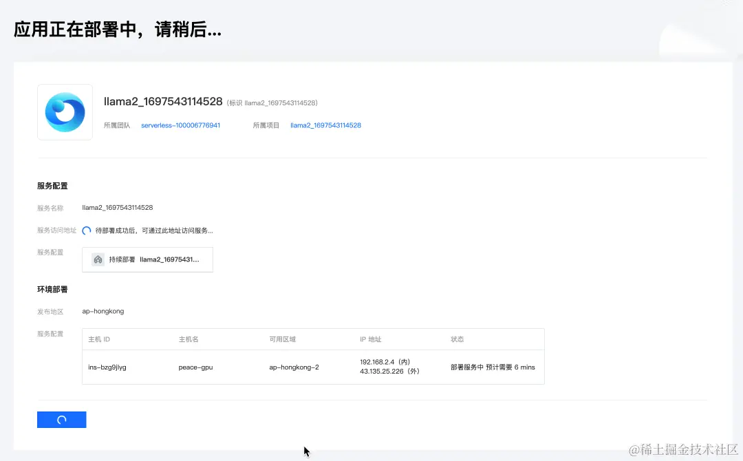743x461 pixels.
Task: Select the llama2_1697543114528 application title
Action: [x=163, y=101]
